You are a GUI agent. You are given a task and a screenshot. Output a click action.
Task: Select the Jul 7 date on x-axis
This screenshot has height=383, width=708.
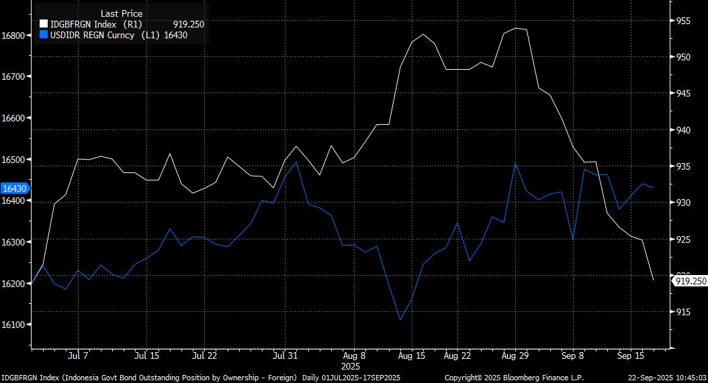pyautogui.click(x=79, y=355)
